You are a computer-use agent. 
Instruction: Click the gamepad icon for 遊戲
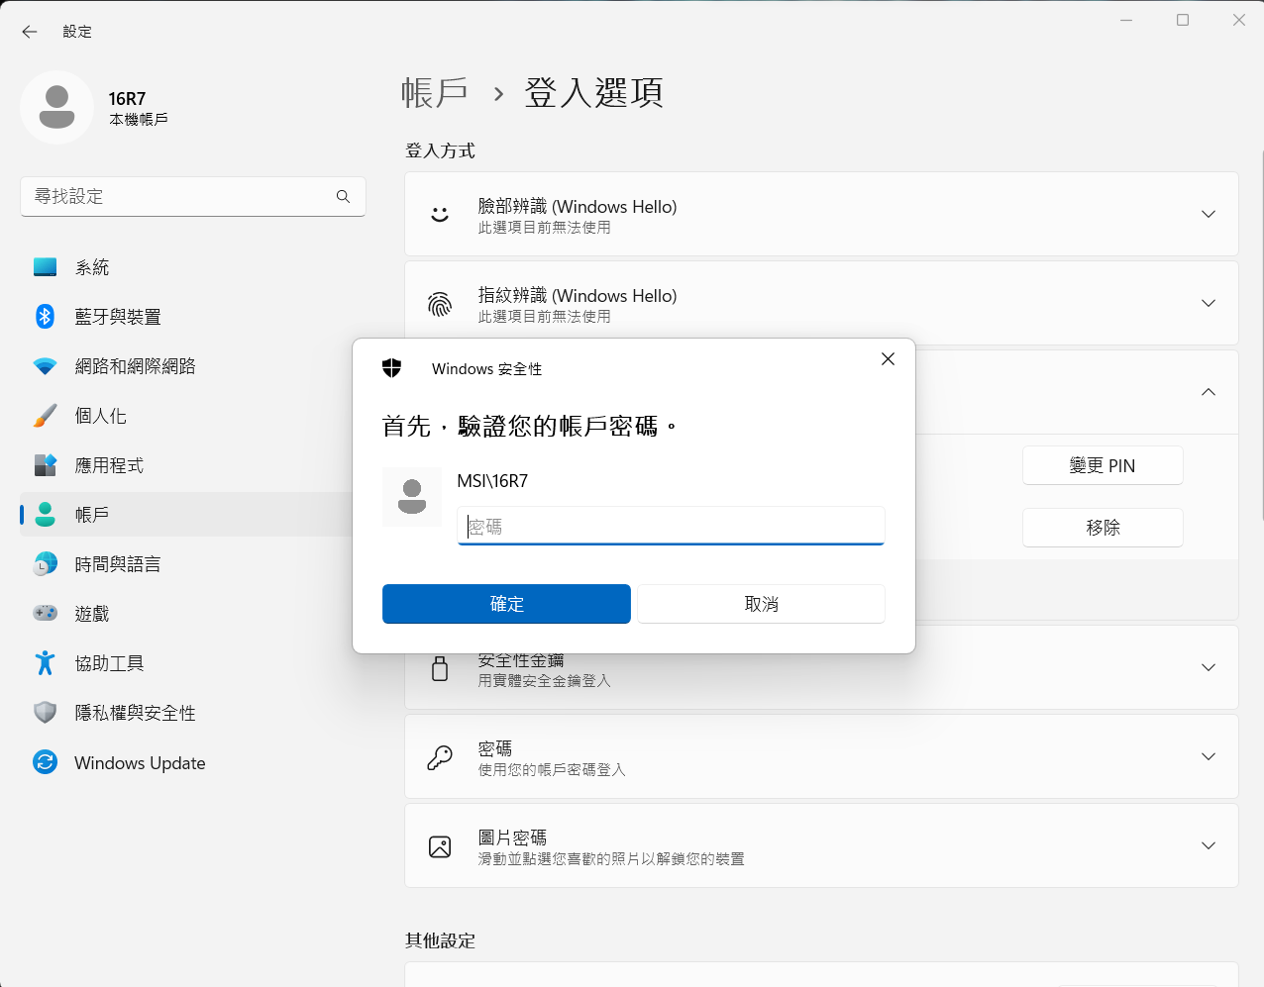[x=45, y=614]
